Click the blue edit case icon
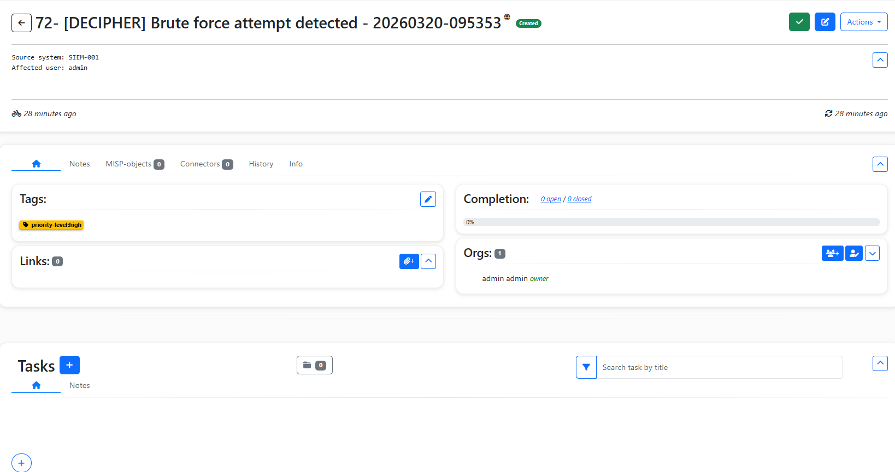This screenshot has width=895, height=472. coord(825,22)
